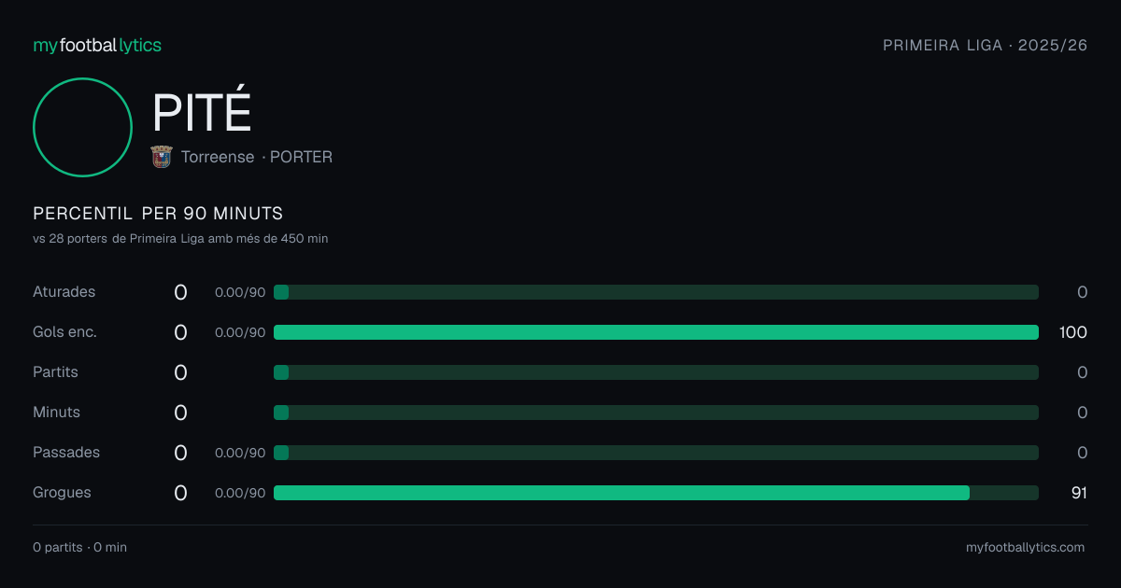Click the Percentil per 90 minuts heading
The height and width of the screenshot is (588, 1121).
tap(158, 214)
